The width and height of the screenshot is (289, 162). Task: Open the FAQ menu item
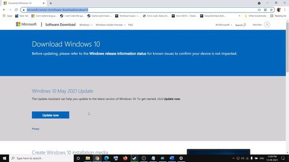coord(131,25)
